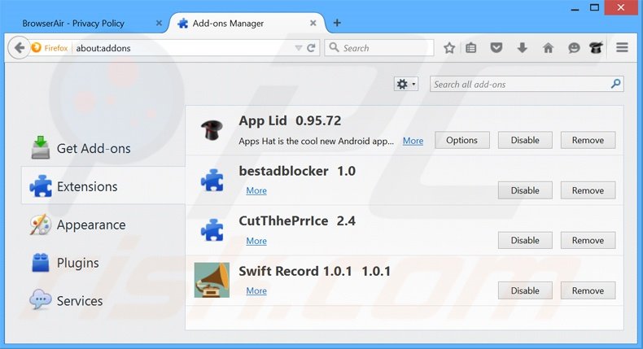This screenshot has height=349, width=643.
Task: Click the Swift Record 1.0.1 title
Action: tap(314, 271)
